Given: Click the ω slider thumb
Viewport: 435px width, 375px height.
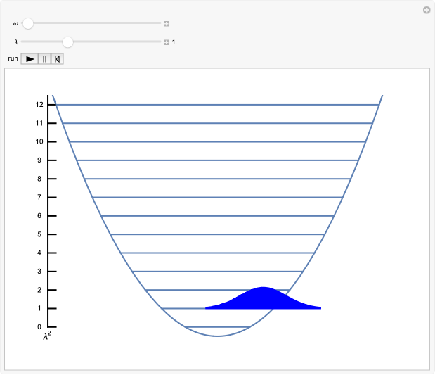Looking at the screenshot, I should pyautogui.click(x=27, y=23).
